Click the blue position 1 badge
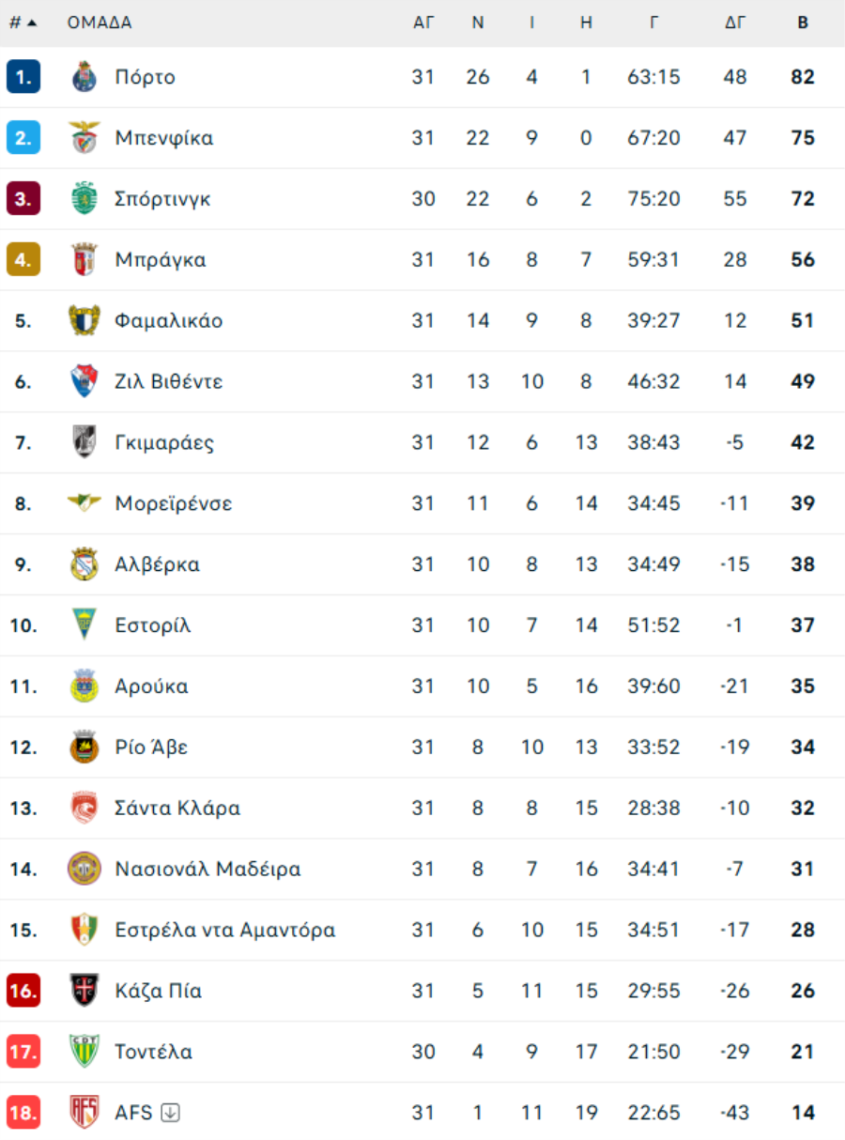 click(x=23, y=77)
